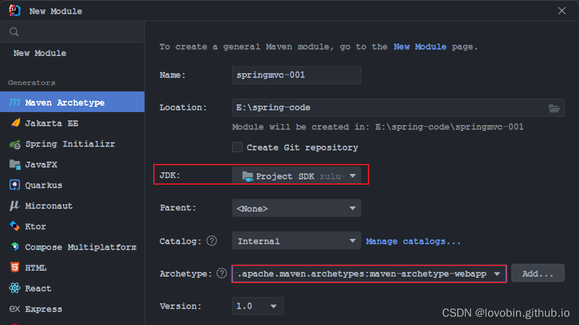
Task: Open the HTML generator
Action: pyautogui.click(x=72, y=268)
